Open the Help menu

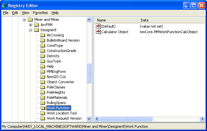[x=55, y=13]
